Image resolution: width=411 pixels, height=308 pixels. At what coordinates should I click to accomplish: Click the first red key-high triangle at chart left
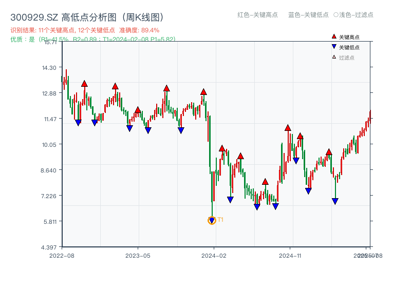point(84,84)
